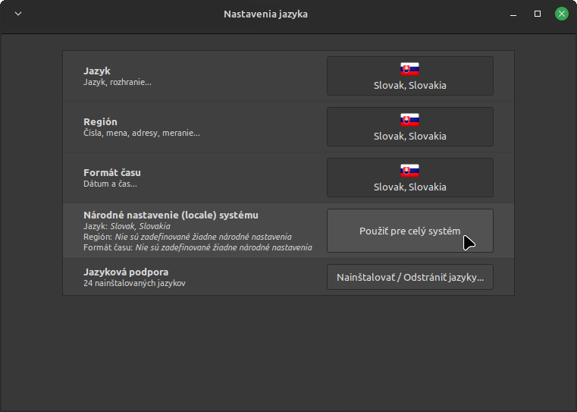Close the language settings window
Image resolution: width=577 pixels, height=412 pixels.
point(561,14)
